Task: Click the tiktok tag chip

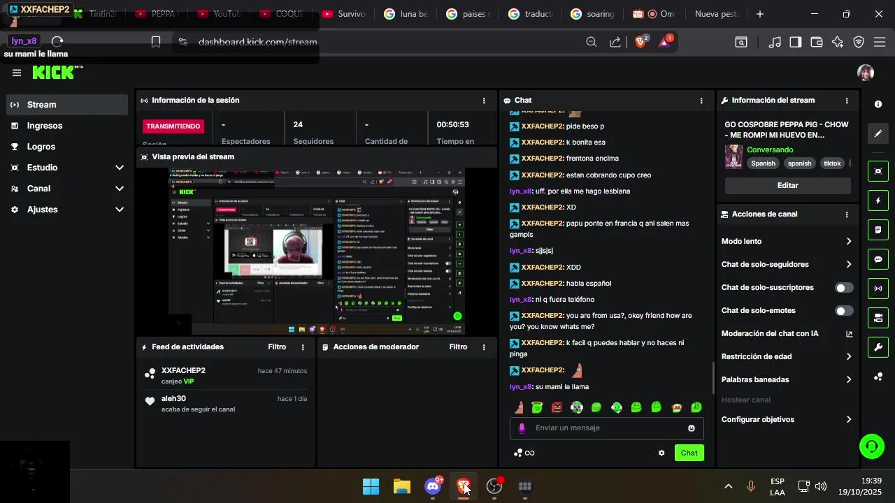Action: pyautogui.click(x=832, y=163)
